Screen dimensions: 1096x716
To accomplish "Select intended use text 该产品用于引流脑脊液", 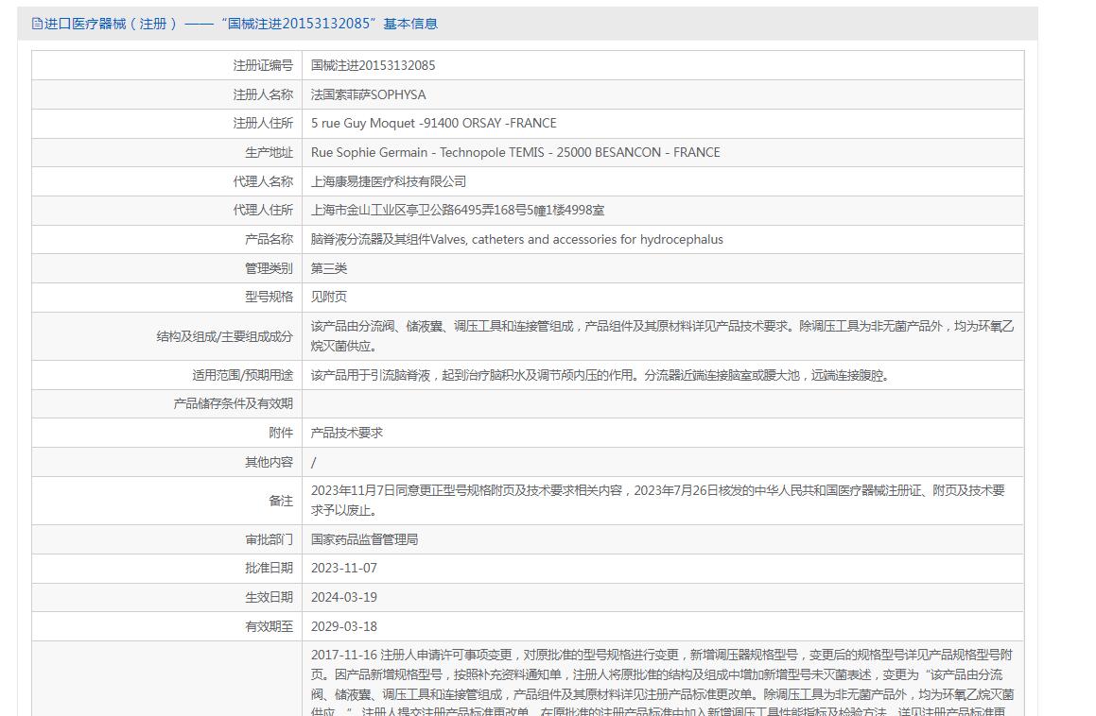I will pyautogui.click(x=600, y=376).
